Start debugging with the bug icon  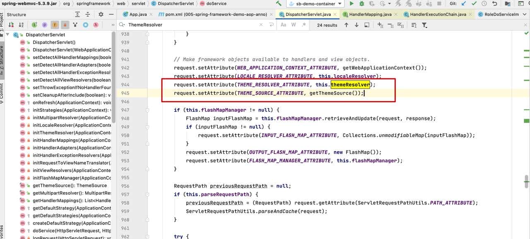coord(361,4)
